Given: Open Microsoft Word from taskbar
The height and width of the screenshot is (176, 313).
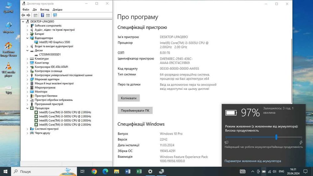Looking at the screenshot, I should coord(128,171).
